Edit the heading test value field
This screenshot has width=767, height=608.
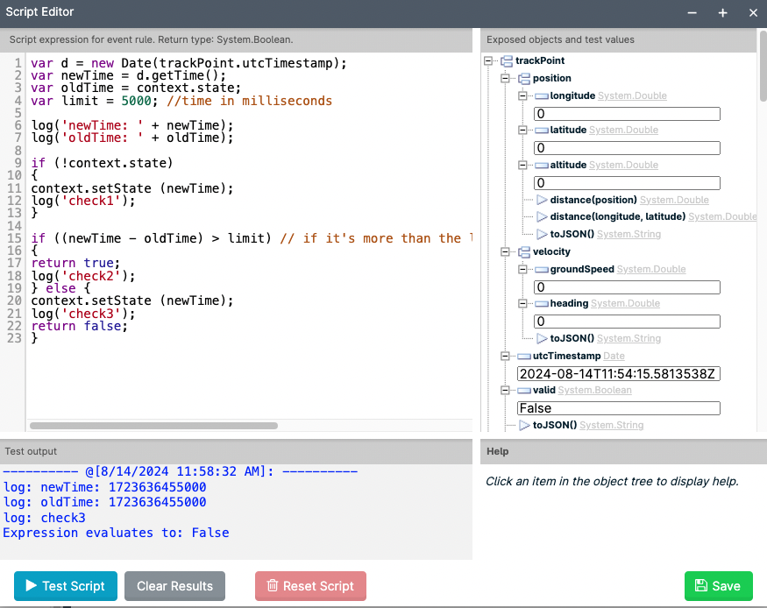(627, 322)
